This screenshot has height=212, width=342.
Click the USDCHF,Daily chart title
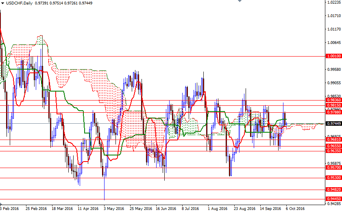19,3
